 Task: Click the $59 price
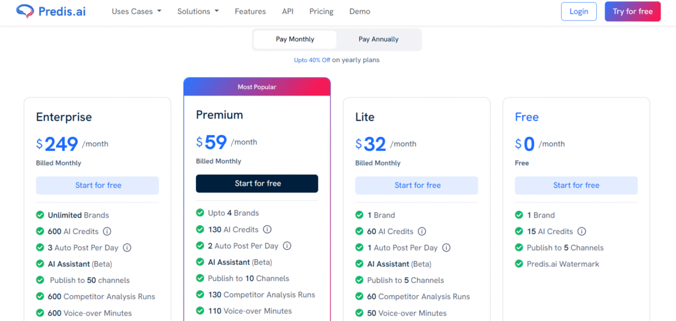pyautogui.click(x=211, y=142)
